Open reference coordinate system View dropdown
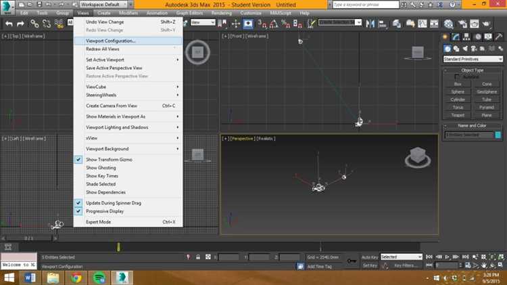The height and width of the screenshot is (285, 507). coord(203,22)
